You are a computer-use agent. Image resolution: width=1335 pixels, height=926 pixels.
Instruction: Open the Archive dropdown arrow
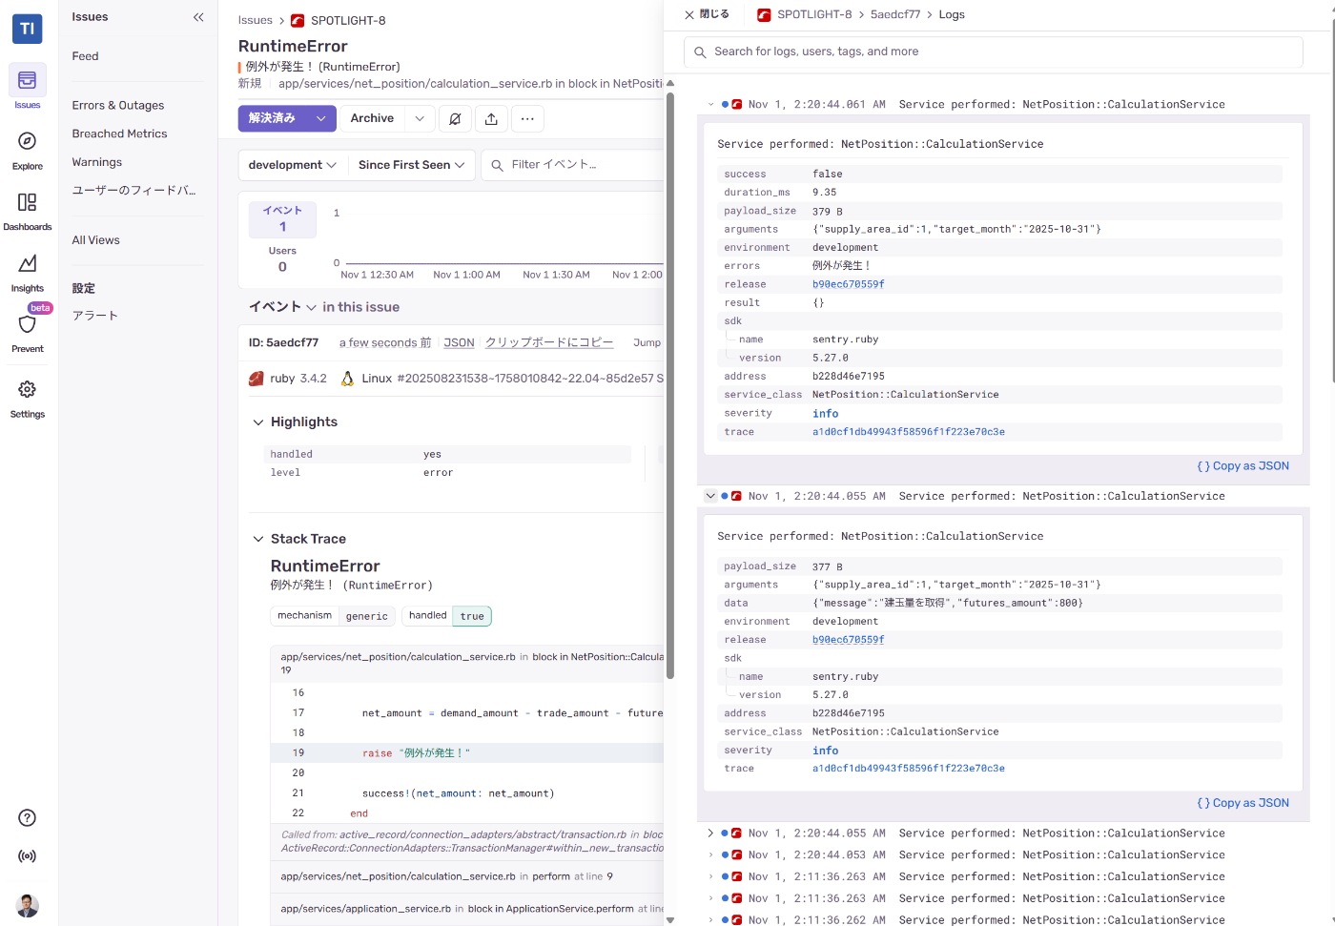[x=420, y=119]
